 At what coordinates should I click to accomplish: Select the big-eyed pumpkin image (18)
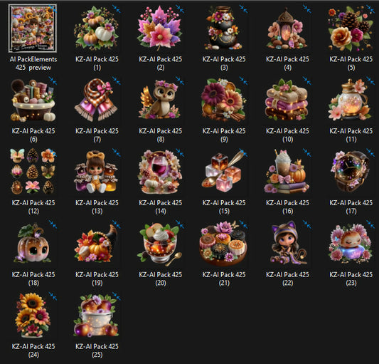tap(33, 244)
